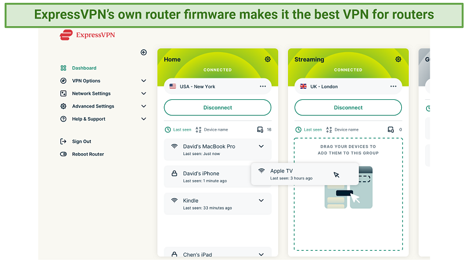Sort Home devices by Last seen
Viewport: 468px width, 263px height.
(x=178, y=129)
